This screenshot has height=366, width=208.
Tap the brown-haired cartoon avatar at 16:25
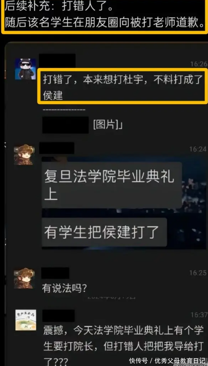(24, 278)
